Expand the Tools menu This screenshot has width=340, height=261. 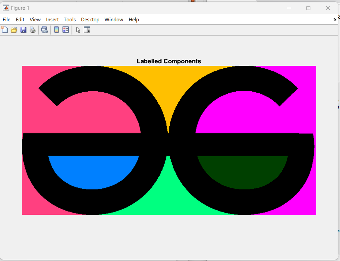[x=70, y=20]
